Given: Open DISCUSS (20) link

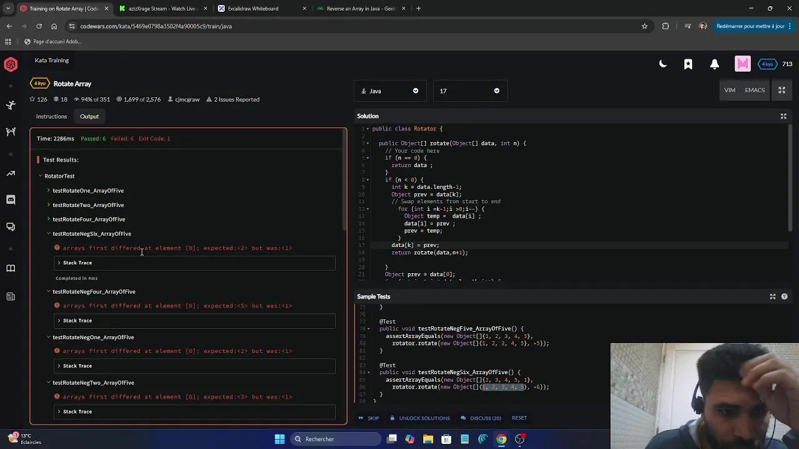Looking at the screenshot, I should [481, 418].
